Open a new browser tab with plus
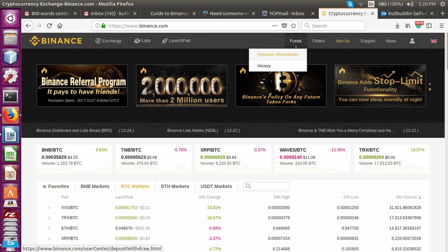The image size is (448, 252). coord(442,13)
